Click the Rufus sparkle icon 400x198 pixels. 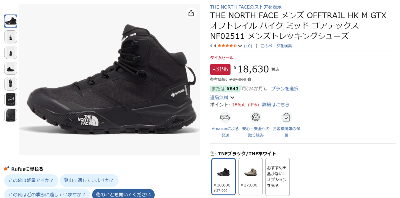7,168
